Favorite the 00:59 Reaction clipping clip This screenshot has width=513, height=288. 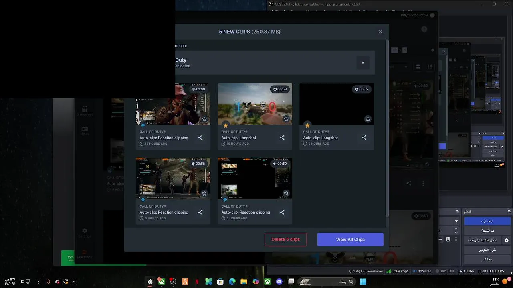[286, 193]
